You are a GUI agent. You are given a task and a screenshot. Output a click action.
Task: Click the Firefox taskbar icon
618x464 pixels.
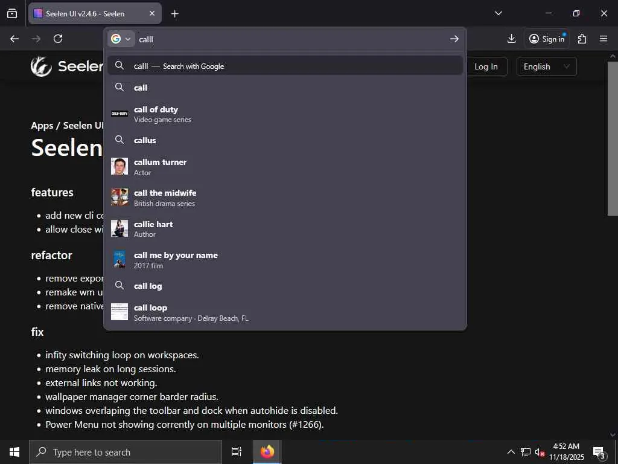click(x=267, y=452)
